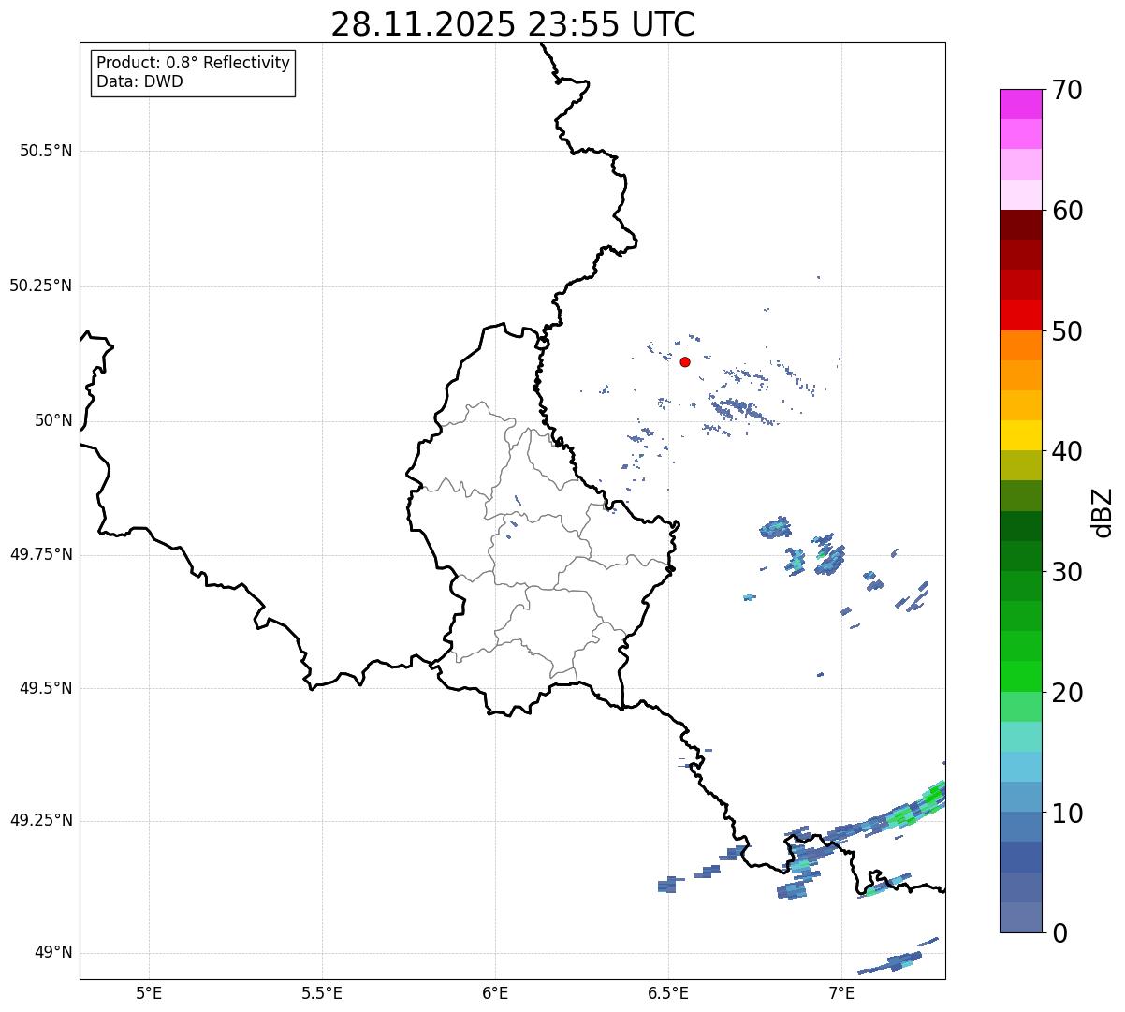Click the 5°E longitude label
Image resolution: width=1125 pixels, height=1012 pixels.
coord(149,993)
